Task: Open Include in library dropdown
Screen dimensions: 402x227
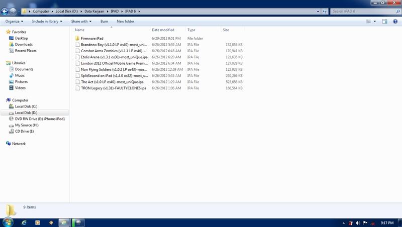Action: pos(47,21)
